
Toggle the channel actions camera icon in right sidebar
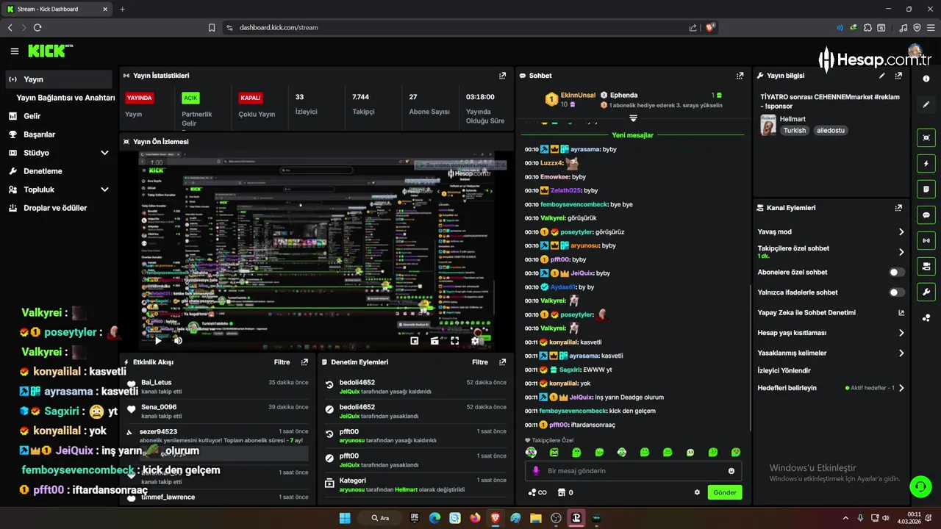926,266
